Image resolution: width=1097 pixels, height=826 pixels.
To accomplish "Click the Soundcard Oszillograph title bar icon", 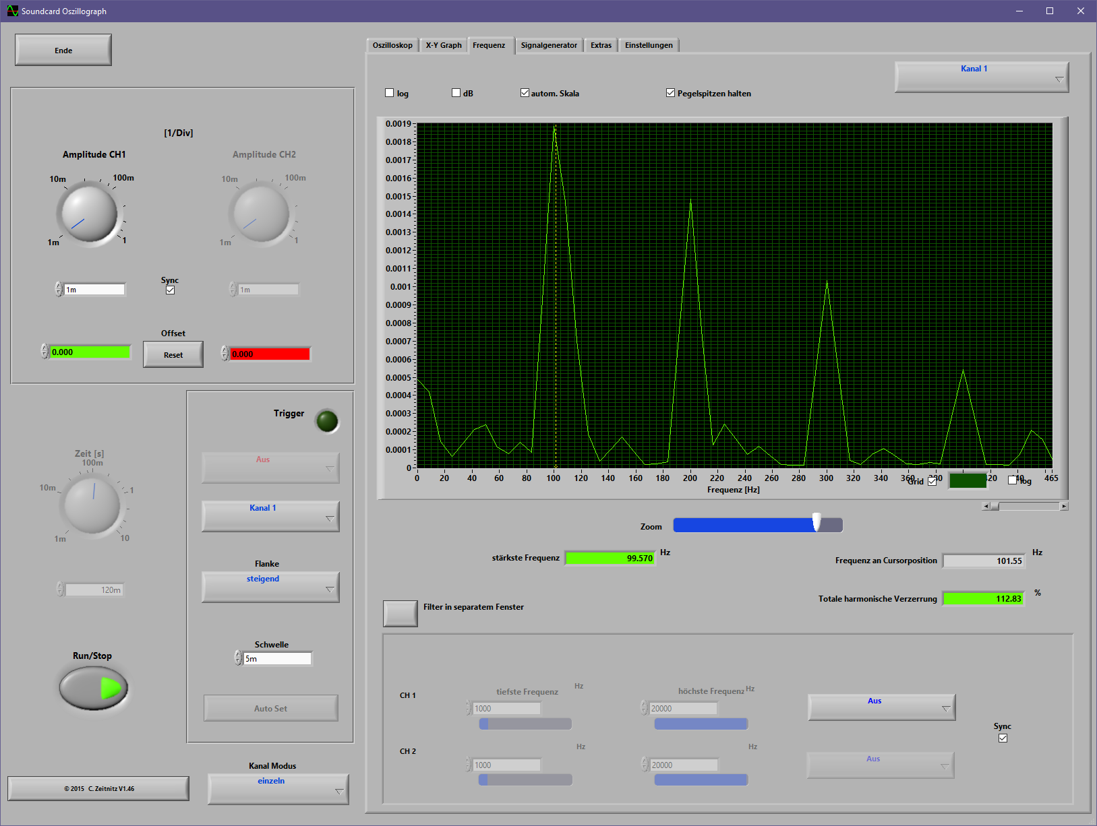I will [12, 11].
